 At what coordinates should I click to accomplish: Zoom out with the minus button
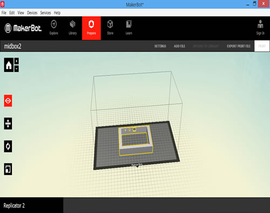click(x=17, y=69)
